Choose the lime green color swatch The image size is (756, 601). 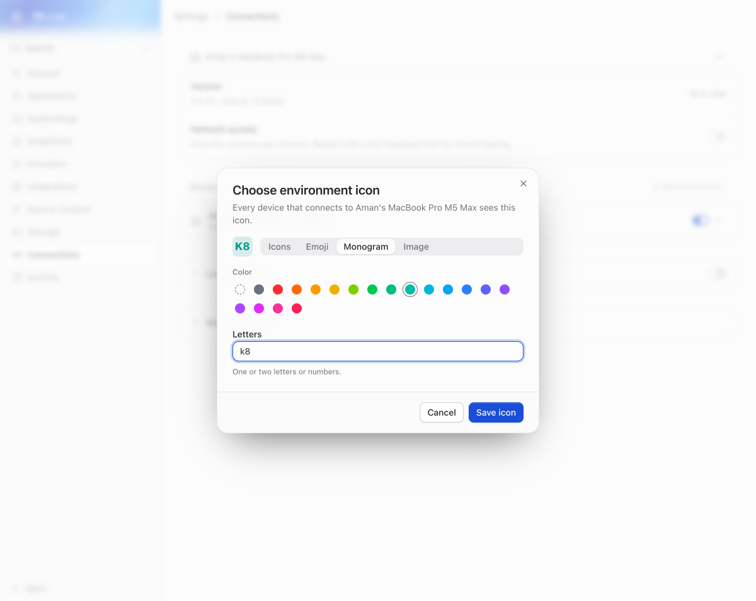[x=353, y=289]
